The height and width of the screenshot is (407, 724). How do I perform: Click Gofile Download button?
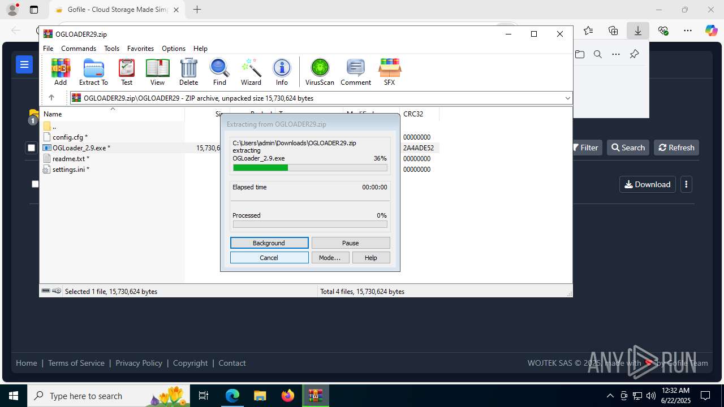coord(648,184)
